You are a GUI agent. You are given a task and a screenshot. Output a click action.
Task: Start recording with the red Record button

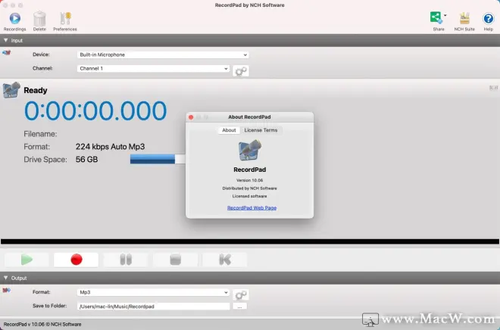76,260
